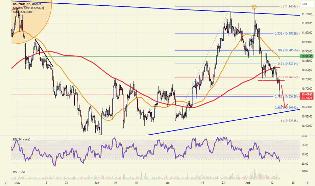Screen dimensions: 315x186
Task: Click the 10.95000 price axis label
Action: (x=307, y=42)
